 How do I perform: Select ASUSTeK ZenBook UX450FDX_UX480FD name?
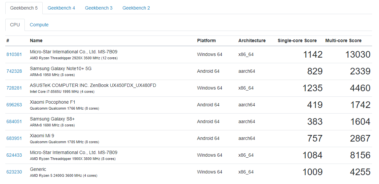[93, 85]
